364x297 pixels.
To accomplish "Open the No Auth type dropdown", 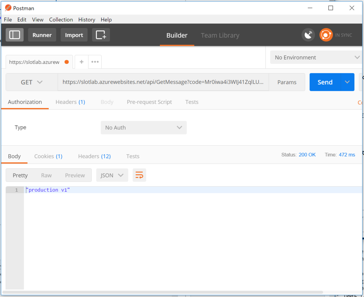I will (x=144, y=127).
